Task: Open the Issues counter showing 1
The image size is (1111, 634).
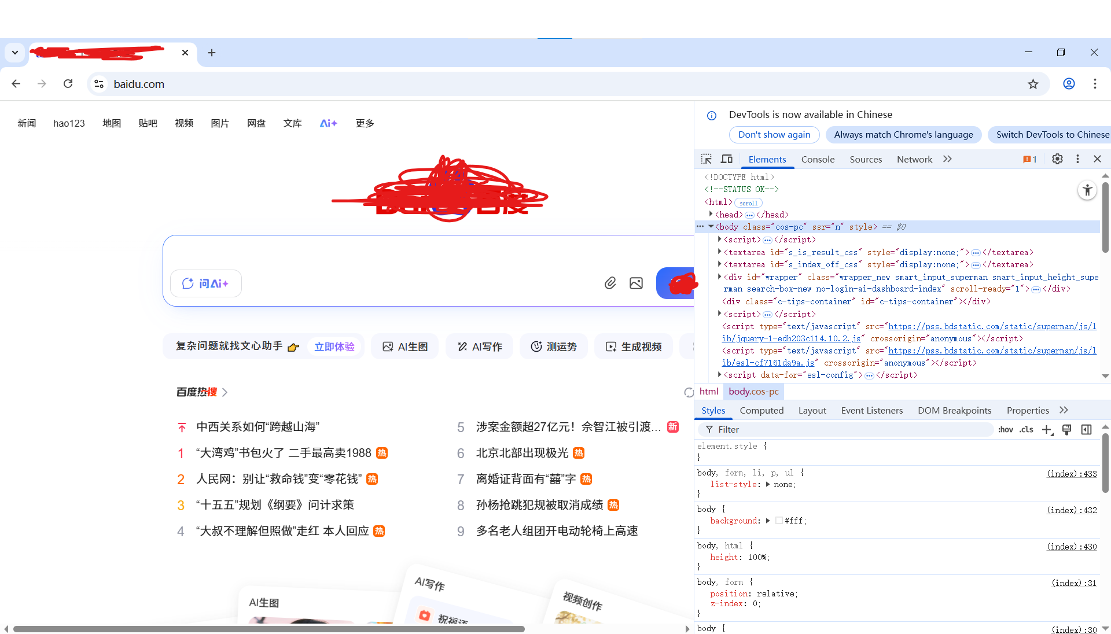Action: (1030, 159)
